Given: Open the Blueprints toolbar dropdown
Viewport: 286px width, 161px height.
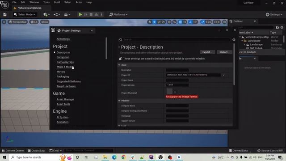Looking at the screenshot, I should tap(57, 14).
